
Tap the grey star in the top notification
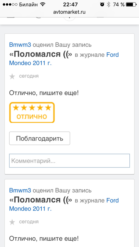pos(12,77)
